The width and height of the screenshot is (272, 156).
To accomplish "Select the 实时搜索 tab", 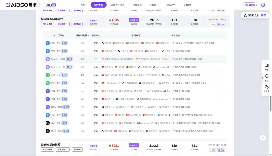I will (x=98, y=5).
